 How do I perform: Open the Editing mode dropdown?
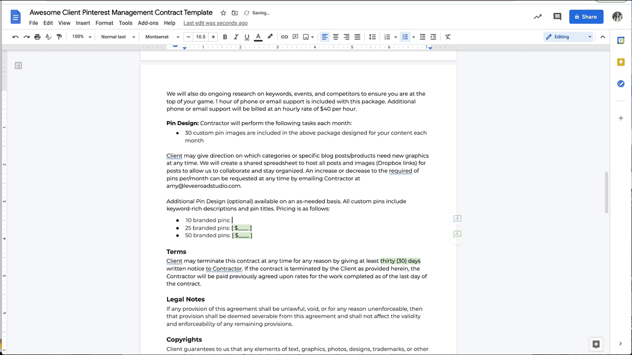(x=569, y=37)
